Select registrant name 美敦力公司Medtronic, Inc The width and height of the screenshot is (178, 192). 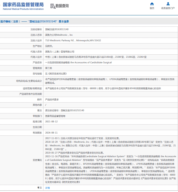point(59,35)
